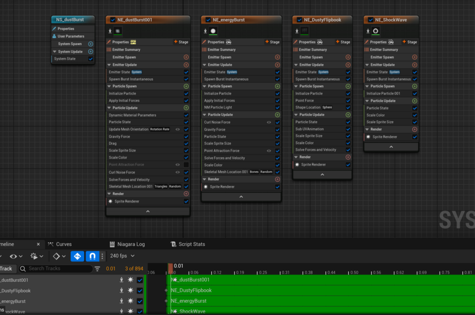
Task: Add a module to Particle Update in NE_dustBurst001
Action: 186,108
